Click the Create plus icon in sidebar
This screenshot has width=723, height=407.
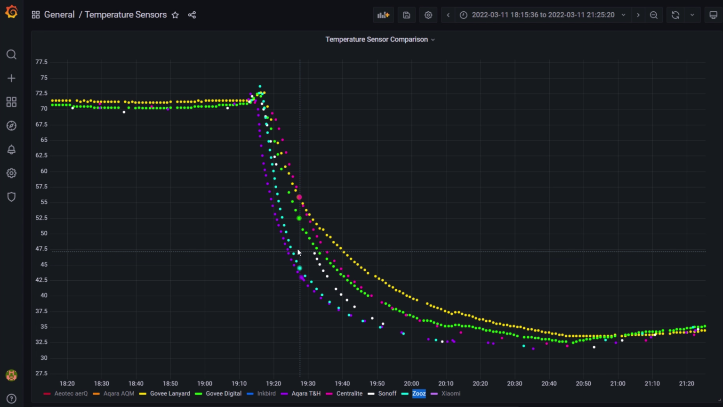click(11, 78)
